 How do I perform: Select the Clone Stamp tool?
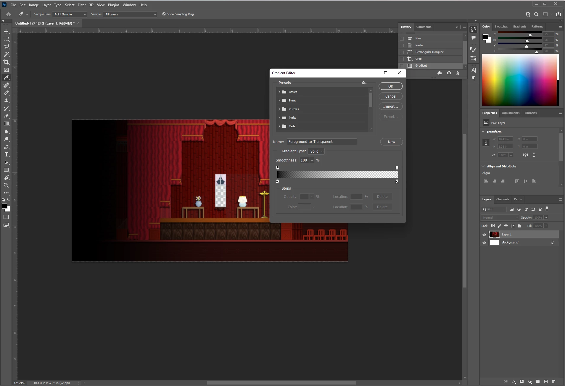click(x=6, y=101)
